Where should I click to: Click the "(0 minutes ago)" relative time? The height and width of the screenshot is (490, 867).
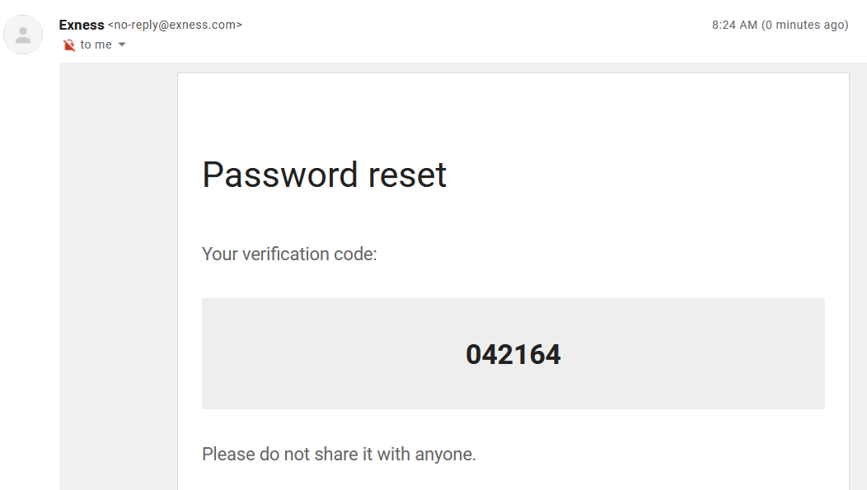pos(805,25)
